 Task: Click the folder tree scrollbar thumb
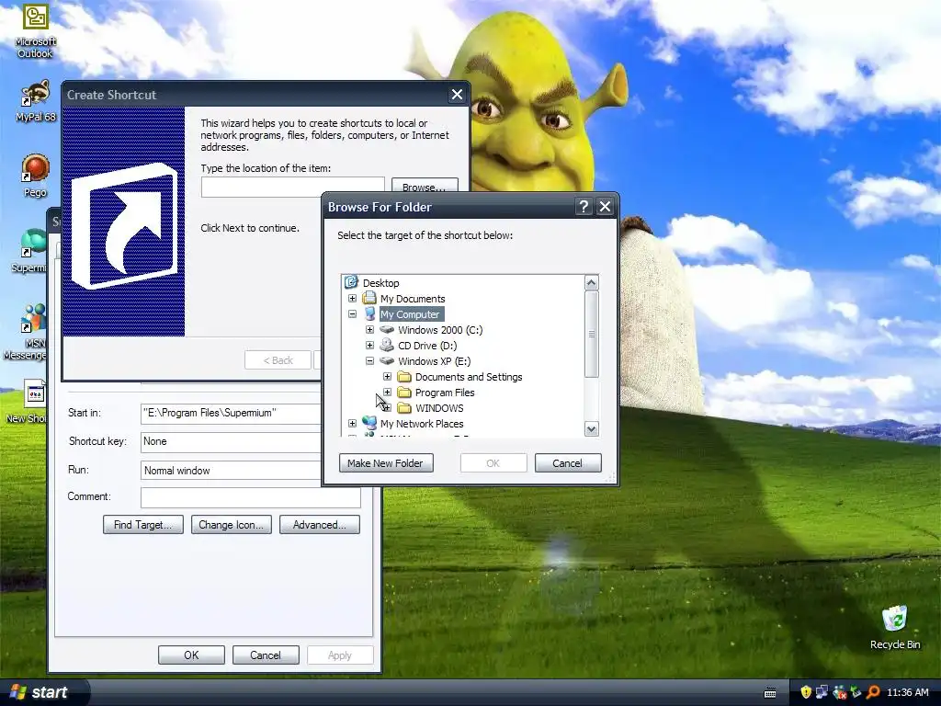click(591, 334)
